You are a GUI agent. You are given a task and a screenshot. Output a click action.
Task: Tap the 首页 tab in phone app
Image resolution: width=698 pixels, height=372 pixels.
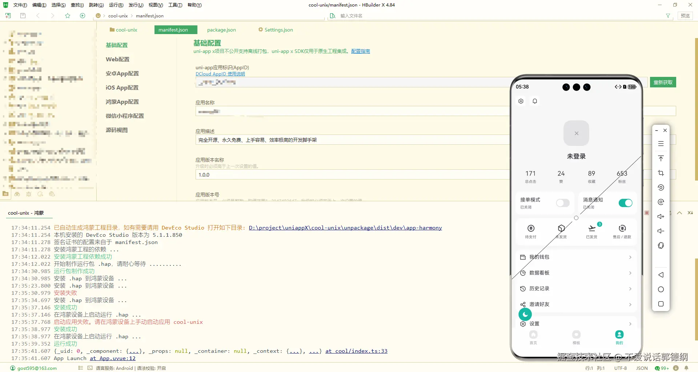pos(533,337)
